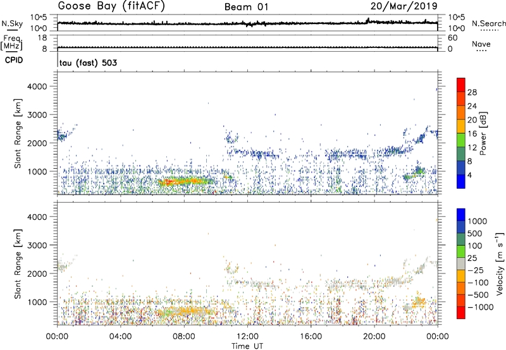The width and height of the screenshot is (506, 350).
Task: Click the top blue segment of the Velocity colorbar
Action: click(x=461, y=215)
